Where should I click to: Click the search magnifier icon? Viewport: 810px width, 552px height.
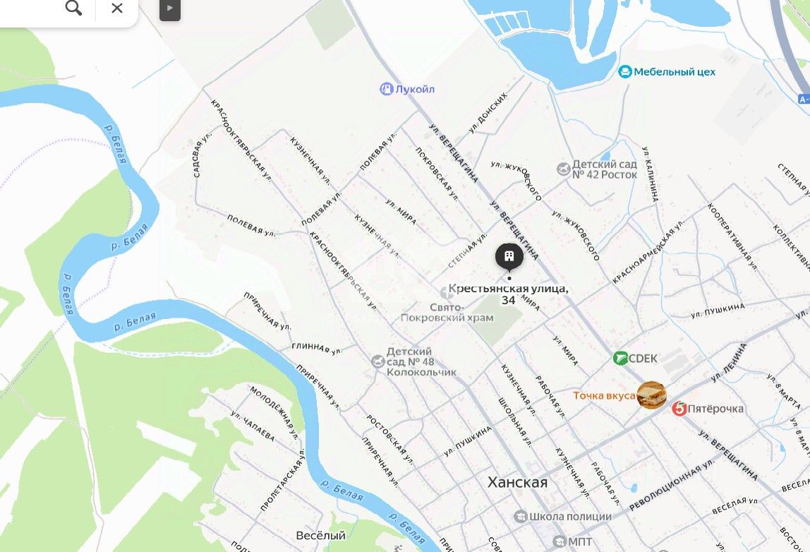click(x=73, y=8)
